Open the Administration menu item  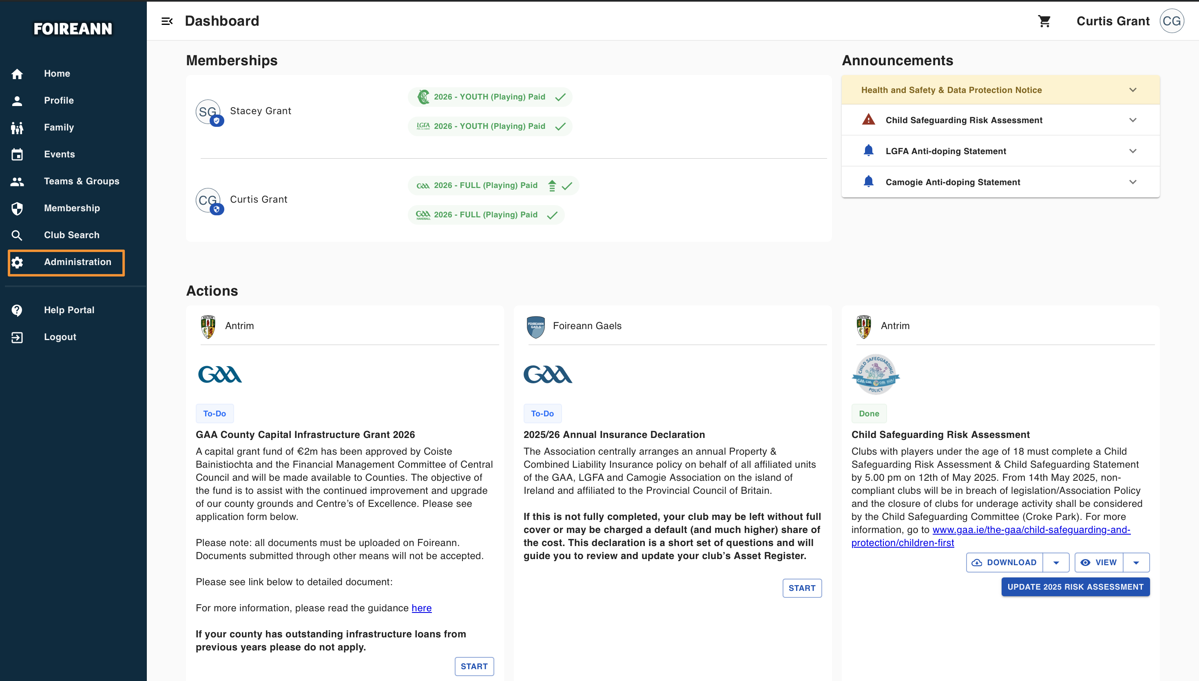(66, 262)
